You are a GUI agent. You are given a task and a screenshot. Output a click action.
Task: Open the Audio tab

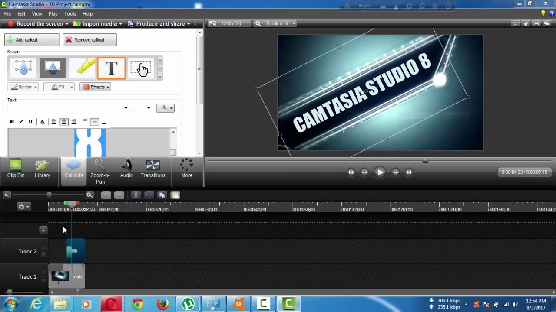(x=126, y=169)
